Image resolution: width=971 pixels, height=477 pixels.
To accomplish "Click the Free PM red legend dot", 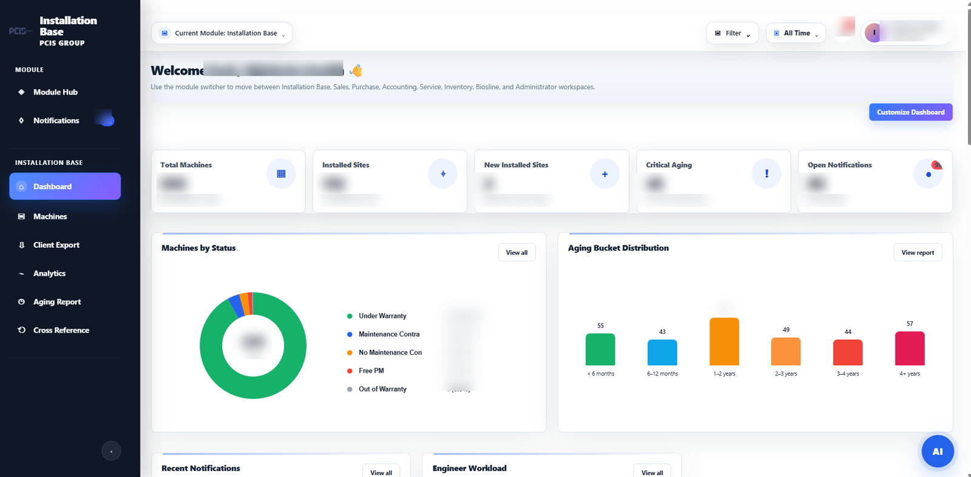I will pos(350,370).
